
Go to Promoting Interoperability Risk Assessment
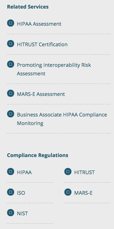54,69
